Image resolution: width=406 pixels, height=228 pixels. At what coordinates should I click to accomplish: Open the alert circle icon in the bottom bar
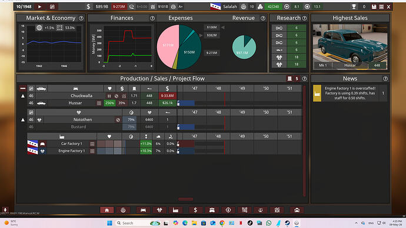[228, 210]
